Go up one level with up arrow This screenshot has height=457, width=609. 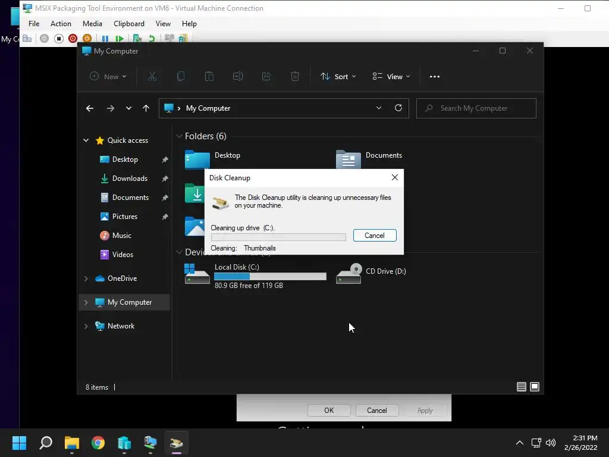coord(146,108)
